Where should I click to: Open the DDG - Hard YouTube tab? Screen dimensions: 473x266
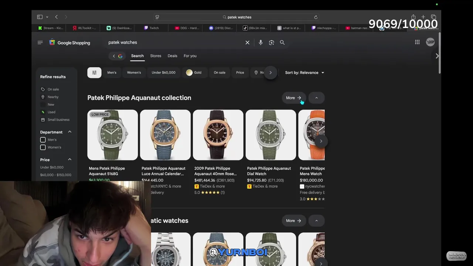pyautogui.click(x=187, y=28)
